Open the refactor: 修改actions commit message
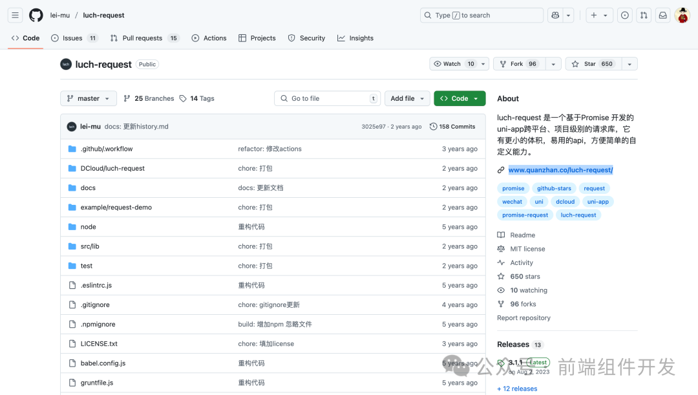Viewport: 698px width, 395px height. 270,149
